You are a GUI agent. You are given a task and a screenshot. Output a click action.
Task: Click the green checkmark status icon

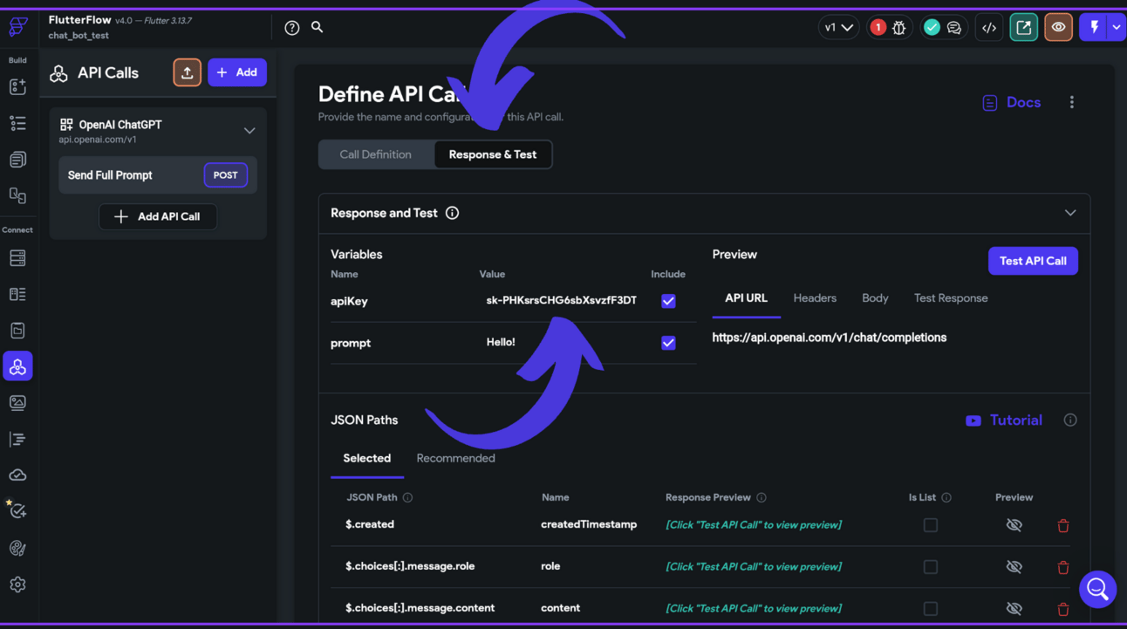pyautogui.click(x=932, y=27)
